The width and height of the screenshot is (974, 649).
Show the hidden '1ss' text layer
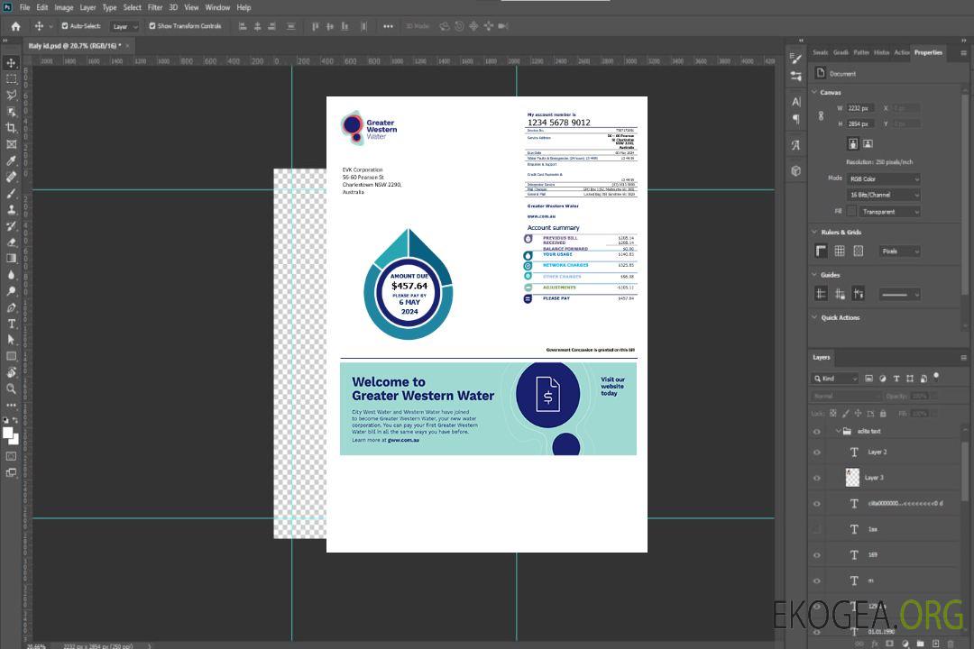[817, 529]
